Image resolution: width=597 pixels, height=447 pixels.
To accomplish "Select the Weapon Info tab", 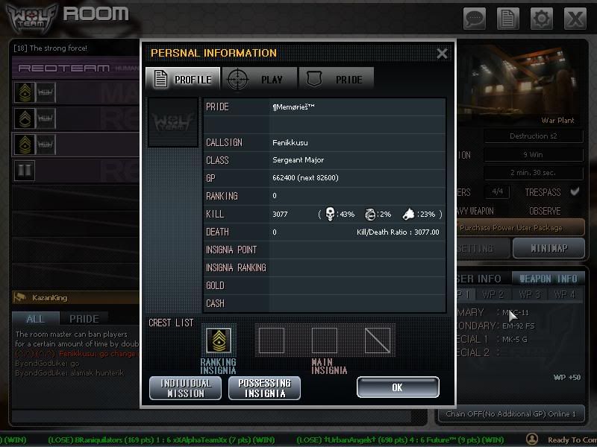I will (548, 279).
